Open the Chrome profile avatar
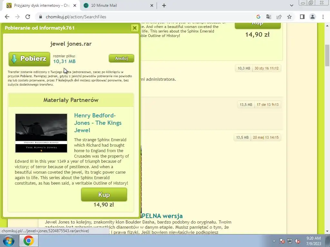The height and width of the screenshot is (247, 330). 313,17
